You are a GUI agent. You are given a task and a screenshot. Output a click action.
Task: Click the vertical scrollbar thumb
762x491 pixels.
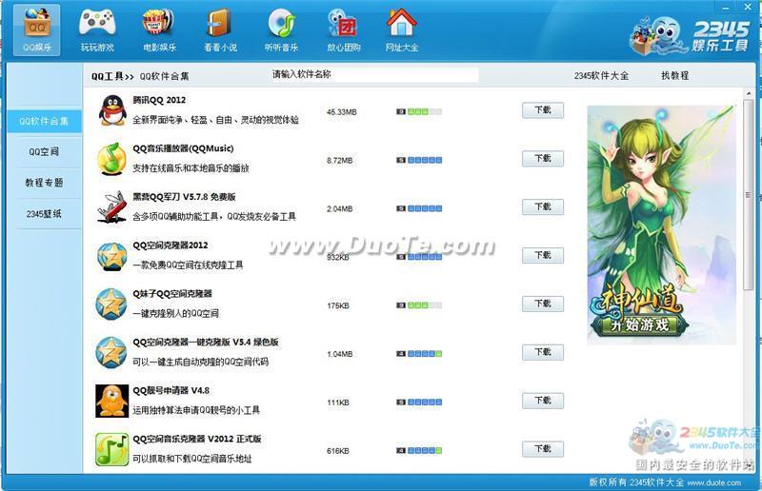pyautogui.click(x=749, y=195)
